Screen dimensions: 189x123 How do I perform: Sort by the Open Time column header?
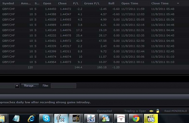click(130, 3)
